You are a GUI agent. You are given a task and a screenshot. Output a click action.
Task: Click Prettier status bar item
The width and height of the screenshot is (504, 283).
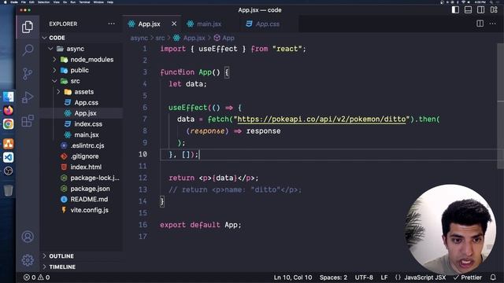[x=468, y=277]
